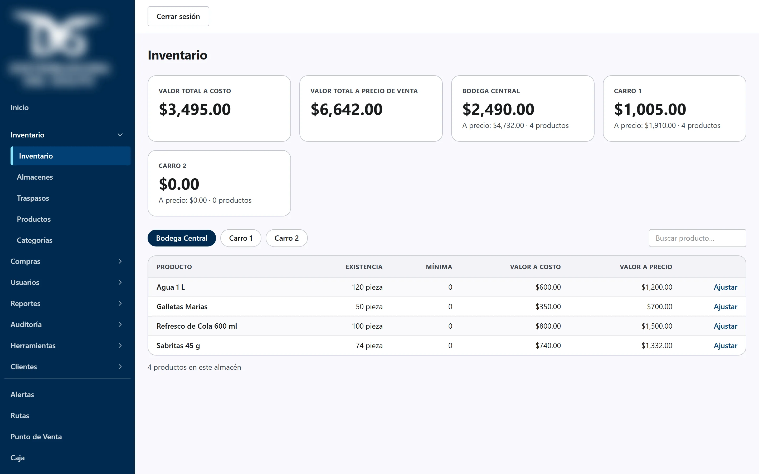This screenshot has width=759, height=474.
Task: Click Ajustar for Agua 1 L
Action: pos(726,287)
